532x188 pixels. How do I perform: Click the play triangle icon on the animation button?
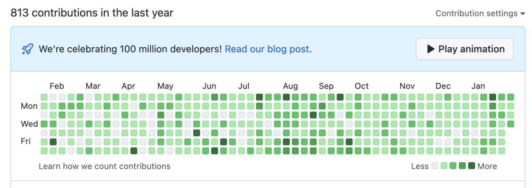click(x=430, y=49)
